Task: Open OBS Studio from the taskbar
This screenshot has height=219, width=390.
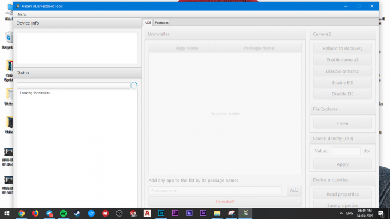Action: (119, 213)
